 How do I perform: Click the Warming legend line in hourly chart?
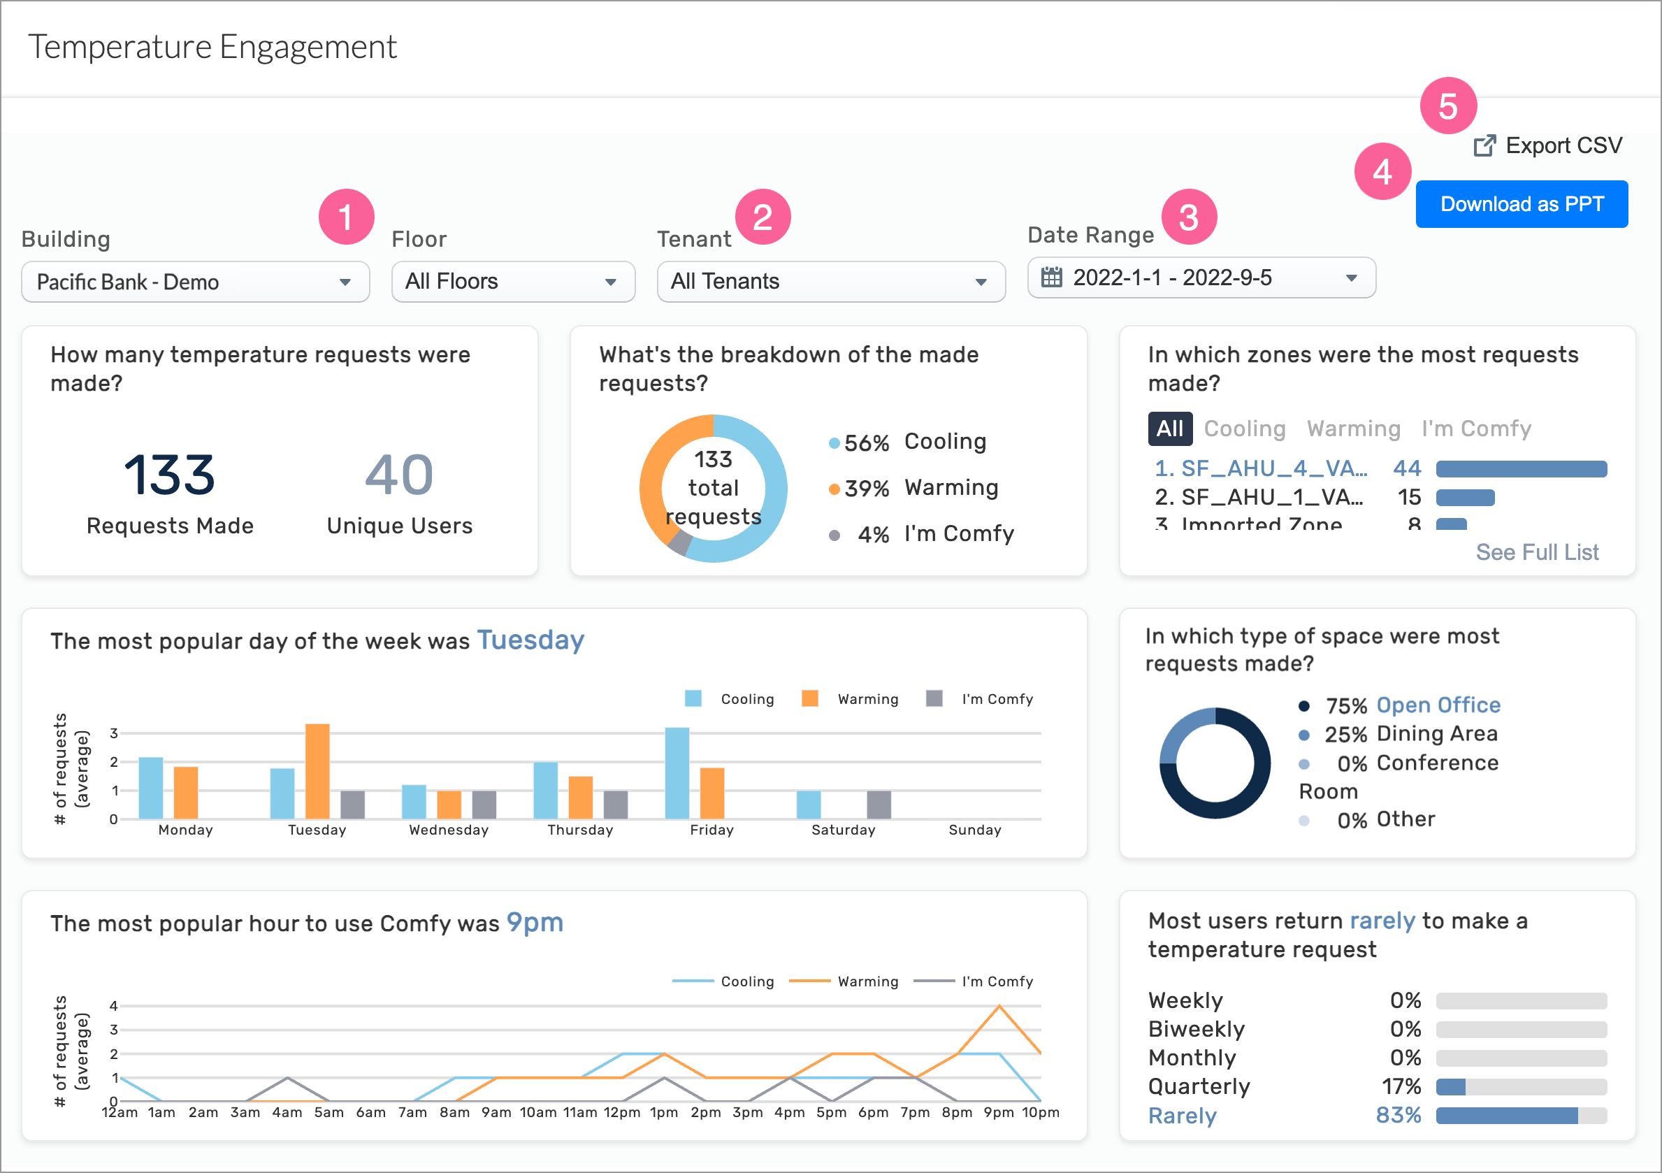(811, 981)
